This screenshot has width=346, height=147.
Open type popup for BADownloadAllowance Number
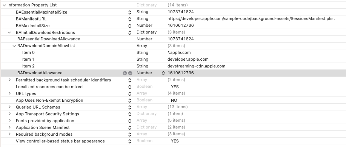tap(163, 73)
